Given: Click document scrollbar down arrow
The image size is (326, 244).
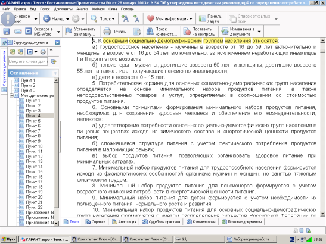Looking at the screenshot, I should pyautogui.click(x=322, y=214).
